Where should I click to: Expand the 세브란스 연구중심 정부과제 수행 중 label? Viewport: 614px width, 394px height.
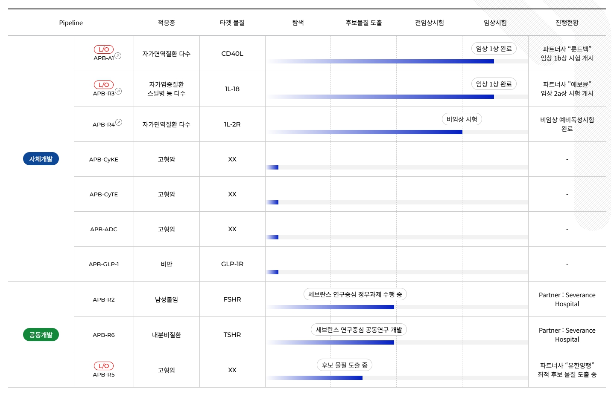(355, 294)
